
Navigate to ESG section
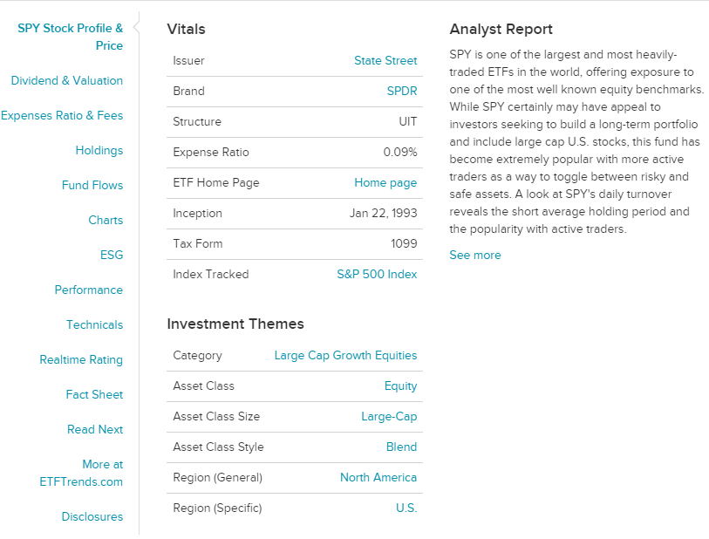(x=112, y=255)
